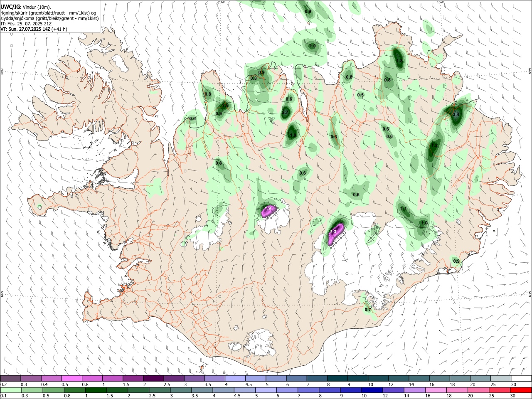Click the pale grey snow swatch between 25 and 30
Screen dimensions: 532x399
click(x=500, y=379)
